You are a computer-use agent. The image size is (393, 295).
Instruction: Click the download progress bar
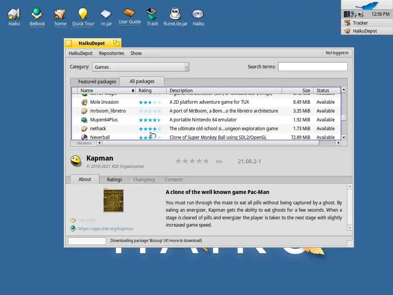[x=87, y=241]
